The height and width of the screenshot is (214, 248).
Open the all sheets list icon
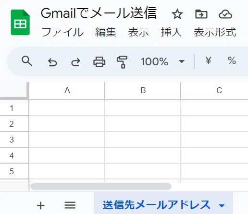click(70, 205)
